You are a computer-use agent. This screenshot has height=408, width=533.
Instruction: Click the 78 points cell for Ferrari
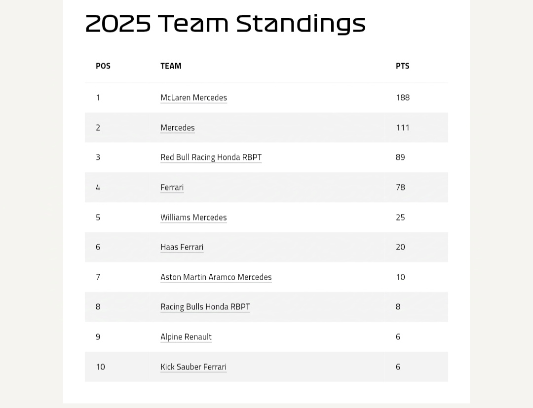[400, 187]
